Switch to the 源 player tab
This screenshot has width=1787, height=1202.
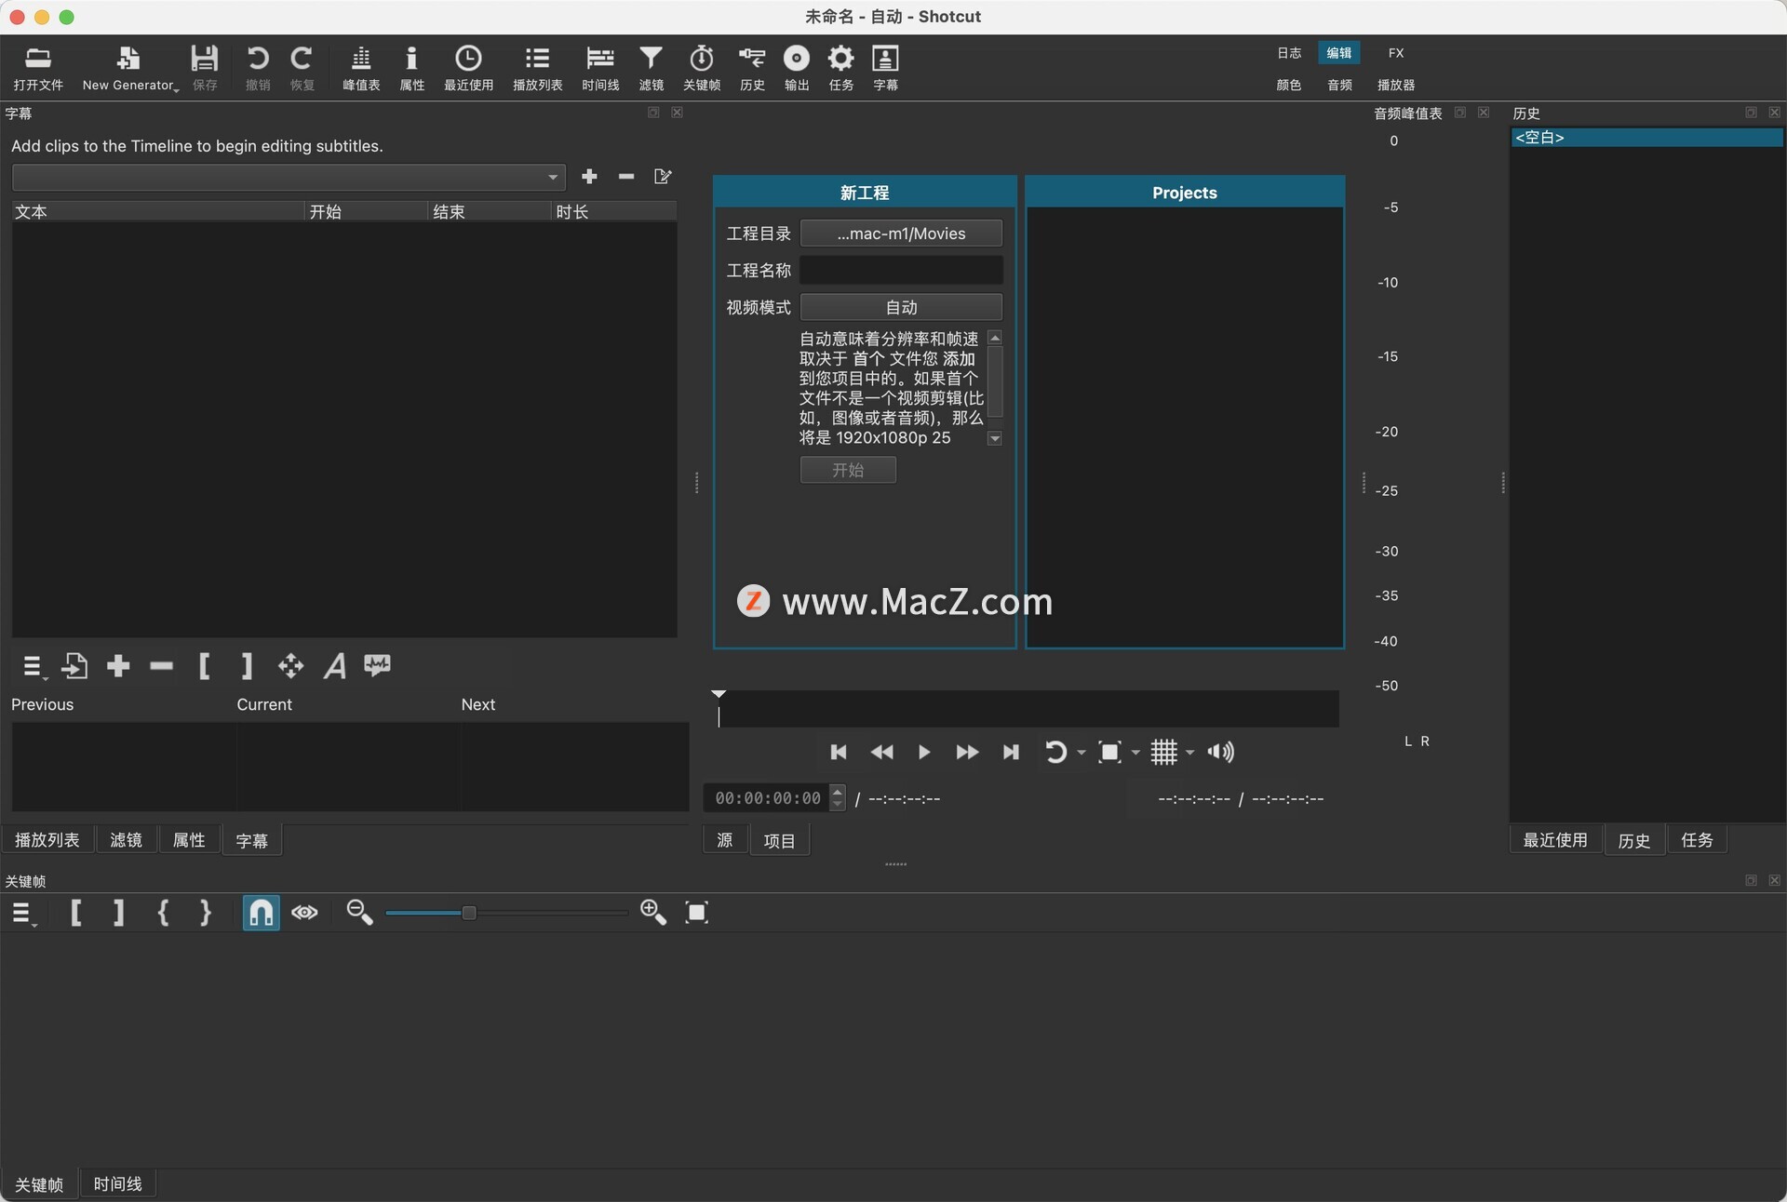725,840
